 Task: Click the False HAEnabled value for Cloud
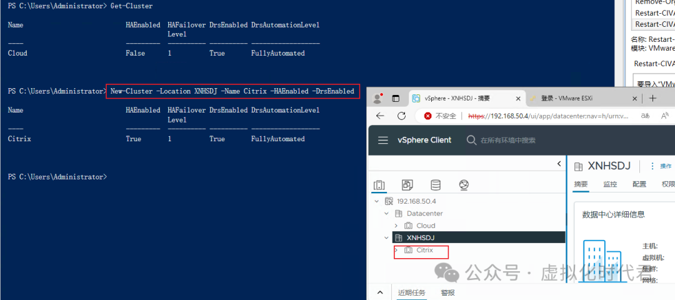[135, 53]
